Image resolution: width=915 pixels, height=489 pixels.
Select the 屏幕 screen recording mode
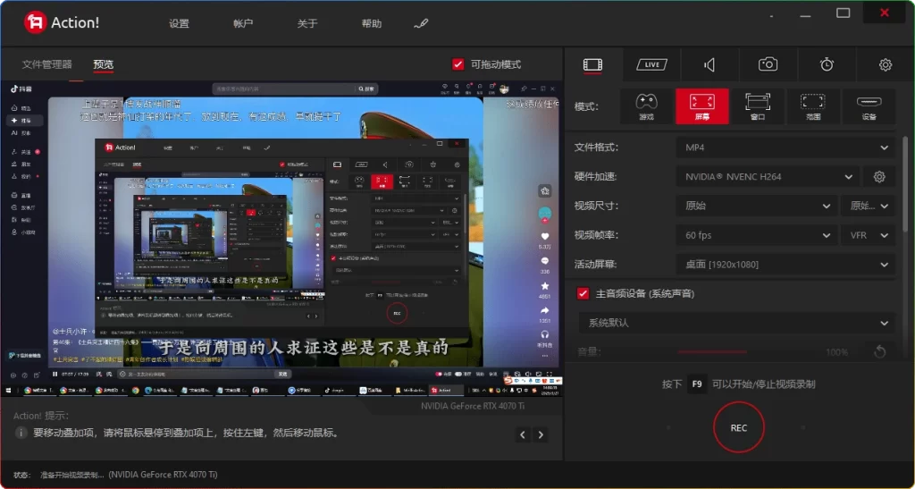(x=702, y=106)
